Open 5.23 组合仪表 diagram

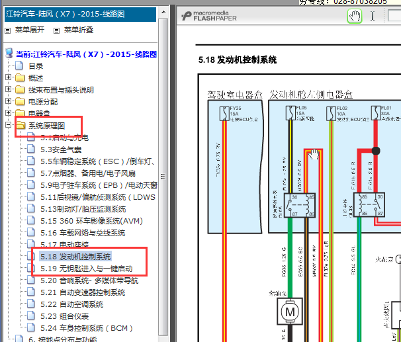[65, 316]
